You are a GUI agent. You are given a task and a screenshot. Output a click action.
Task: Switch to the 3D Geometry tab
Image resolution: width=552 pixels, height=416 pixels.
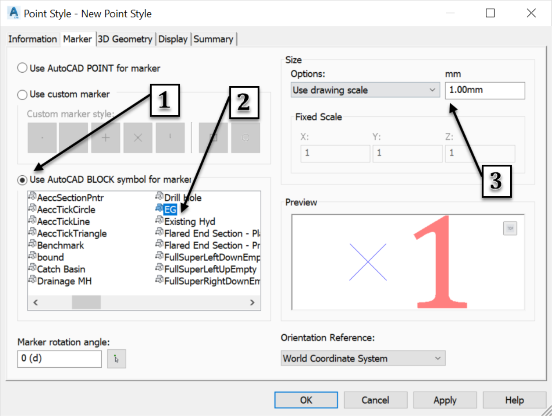click(x=125, y=39)
